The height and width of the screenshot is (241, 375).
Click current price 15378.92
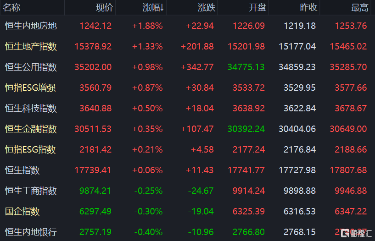click(x=93, y=46)
